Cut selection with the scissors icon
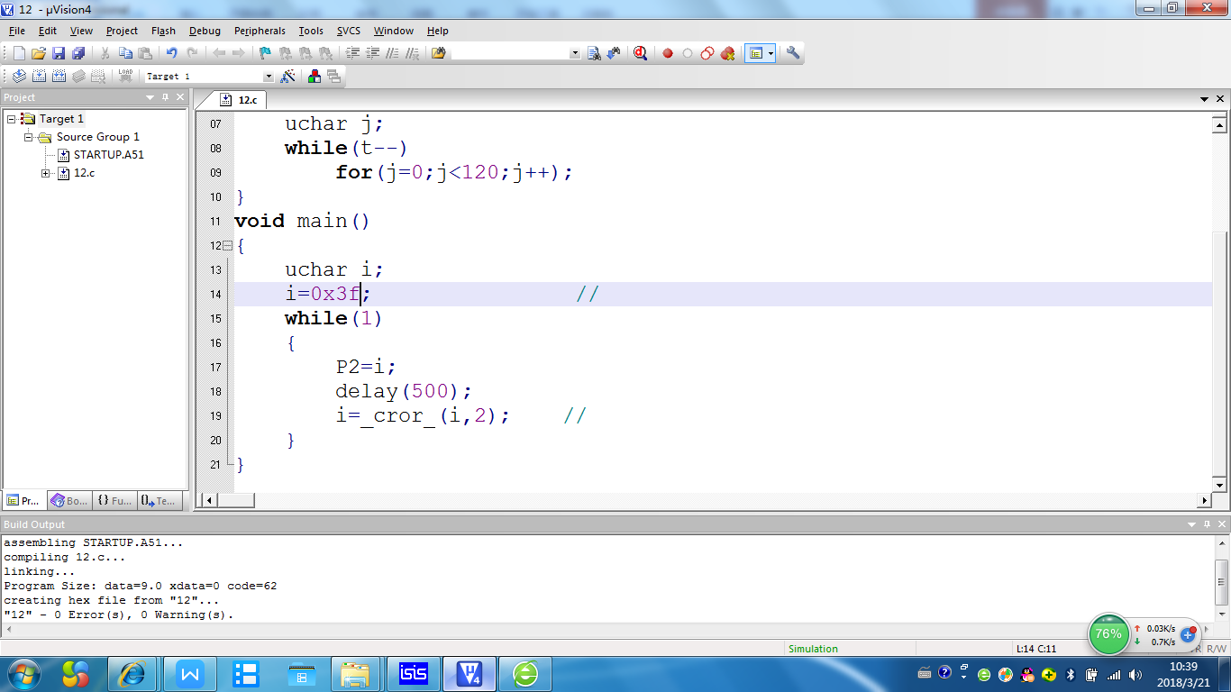The image size is (1231, 692). coord(105,53)
